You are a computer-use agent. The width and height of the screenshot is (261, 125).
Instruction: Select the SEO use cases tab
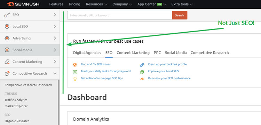[109, 53]
